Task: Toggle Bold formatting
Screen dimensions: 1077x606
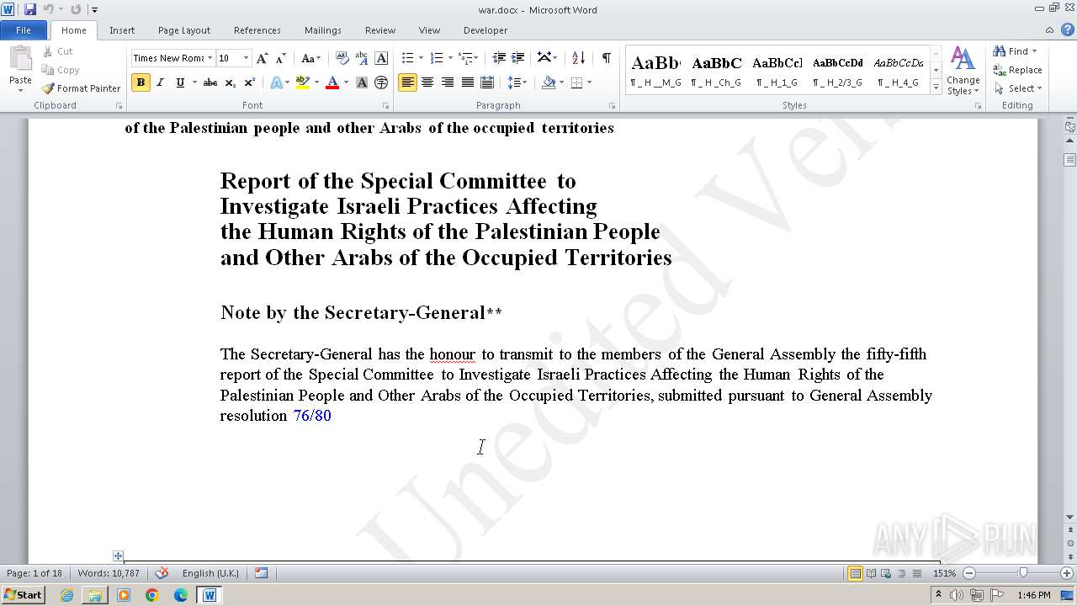Action: (141, 82)
